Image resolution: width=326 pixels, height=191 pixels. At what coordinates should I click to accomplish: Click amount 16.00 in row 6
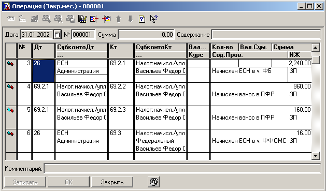pos(304,133)
